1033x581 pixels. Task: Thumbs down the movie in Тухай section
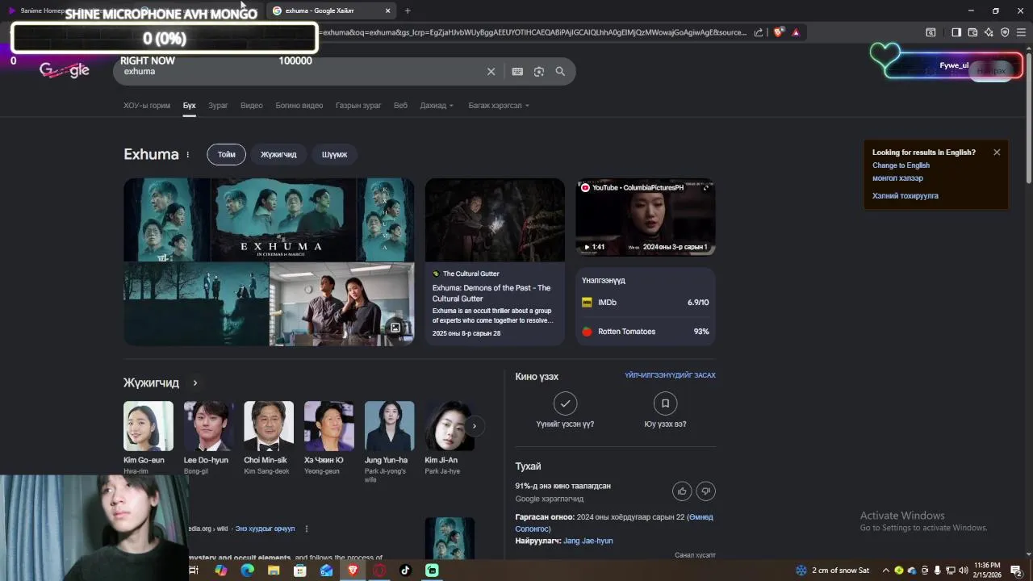705,491
